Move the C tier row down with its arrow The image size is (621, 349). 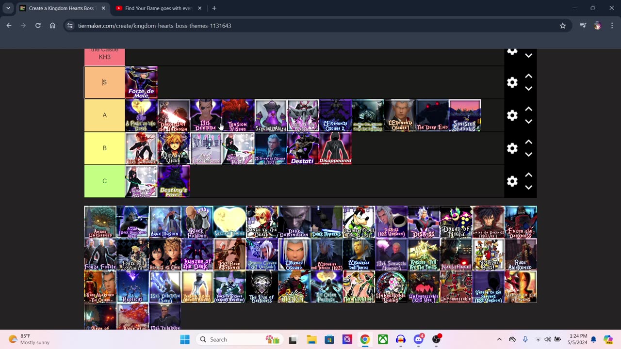[x=529, y=188]
